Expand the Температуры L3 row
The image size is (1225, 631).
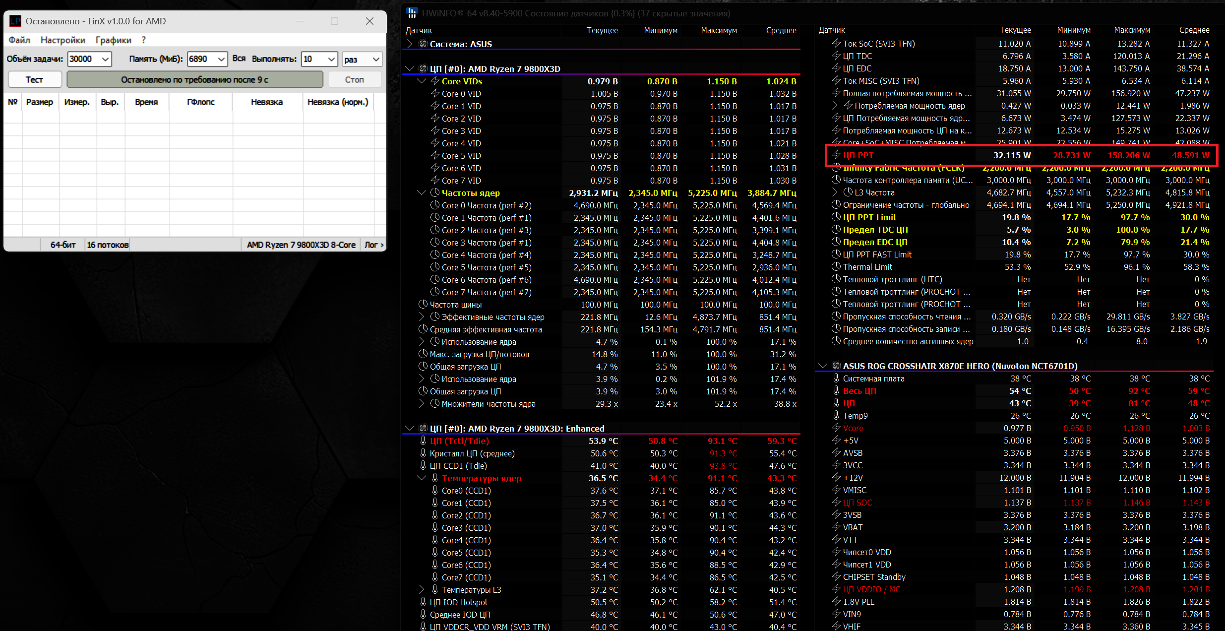(422, 589)
